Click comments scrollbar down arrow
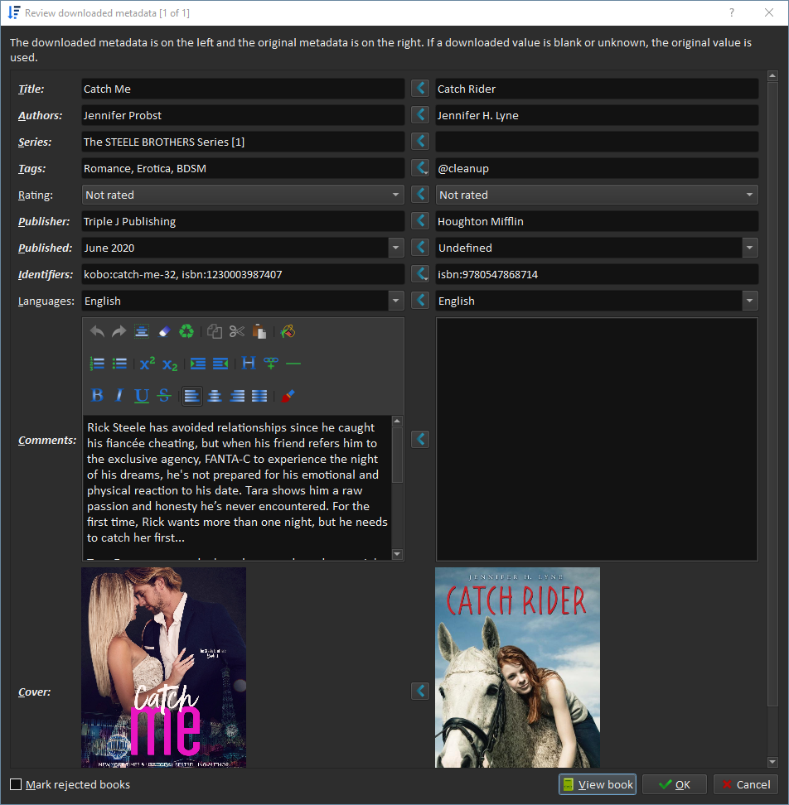789x805 pixels. [397, 554]
